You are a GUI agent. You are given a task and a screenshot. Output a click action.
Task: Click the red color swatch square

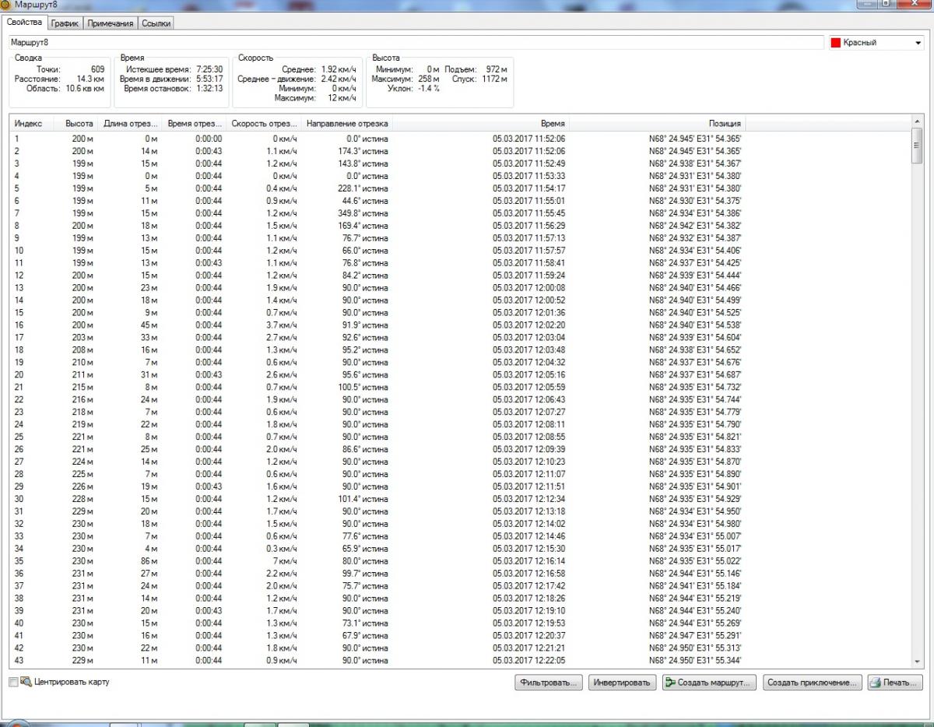pyautogui.click(x=836, y=43)
